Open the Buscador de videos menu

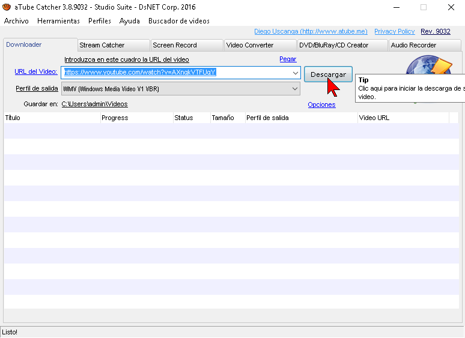tap(179, 21)
